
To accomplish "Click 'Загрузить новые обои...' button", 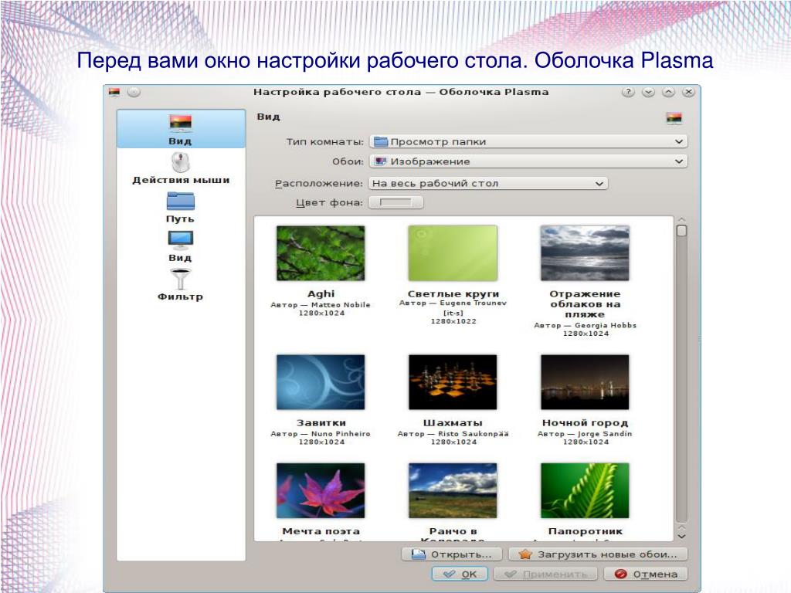I will point(598,554).
